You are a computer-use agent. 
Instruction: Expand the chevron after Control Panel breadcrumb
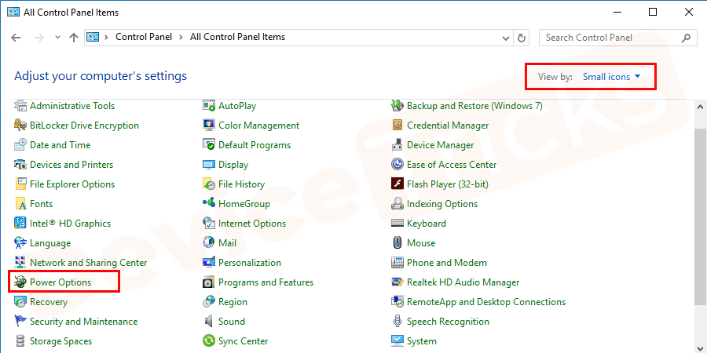(x=181, y=38)
